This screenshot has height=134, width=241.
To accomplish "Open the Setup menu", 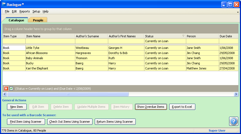I will pyautogui.click(x=36, y=11).
